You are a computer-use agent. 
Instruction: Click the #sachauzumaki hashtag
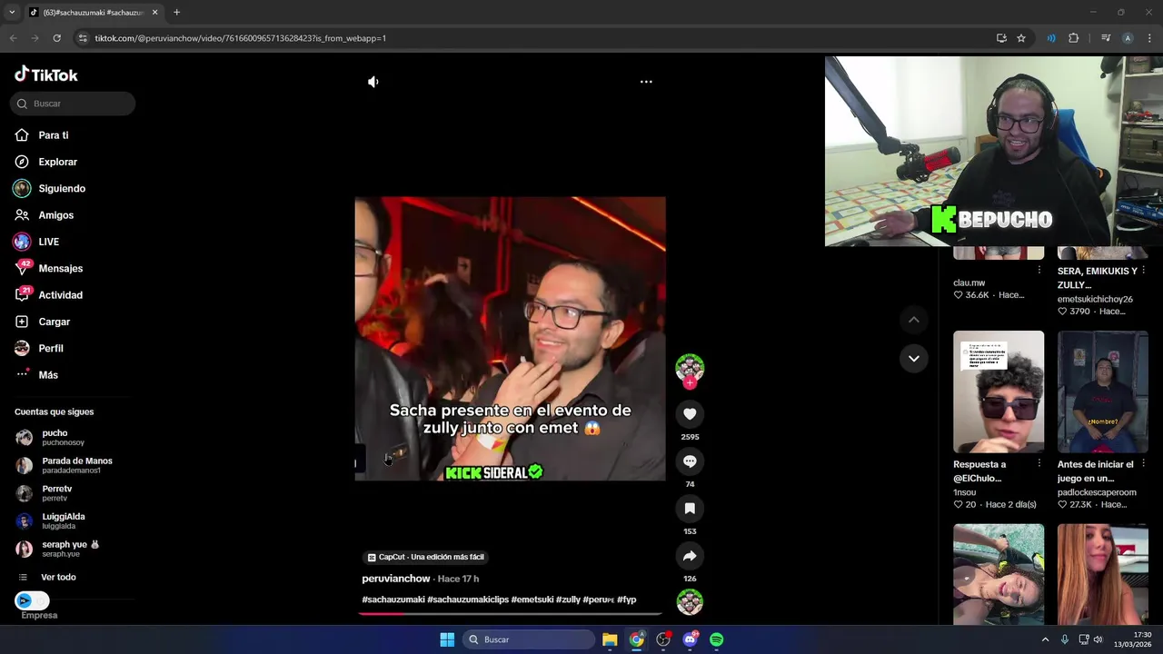pyautogui.click(x=393, y=599)
